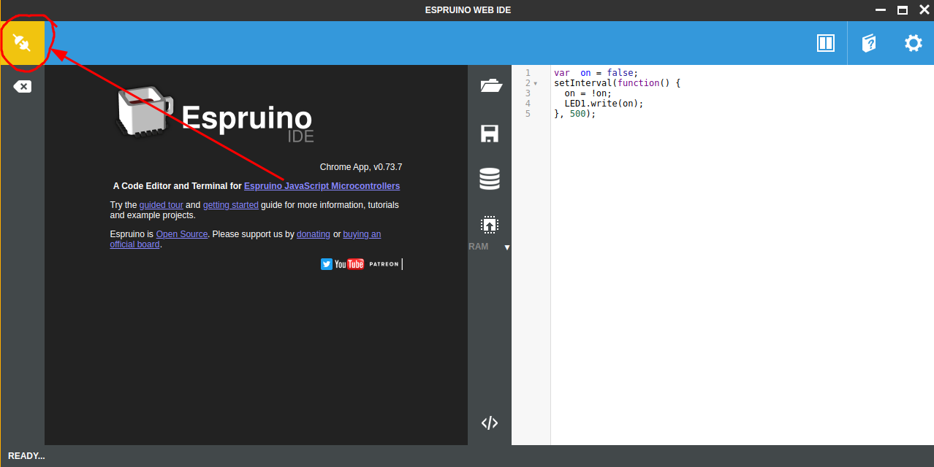934x467 pixels.
Task: Open the help documentation book
Action: pyautogui.click(x=868, y=42)
